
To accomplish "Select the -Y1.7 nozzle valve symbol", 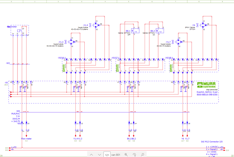I will tap(179, 42).
